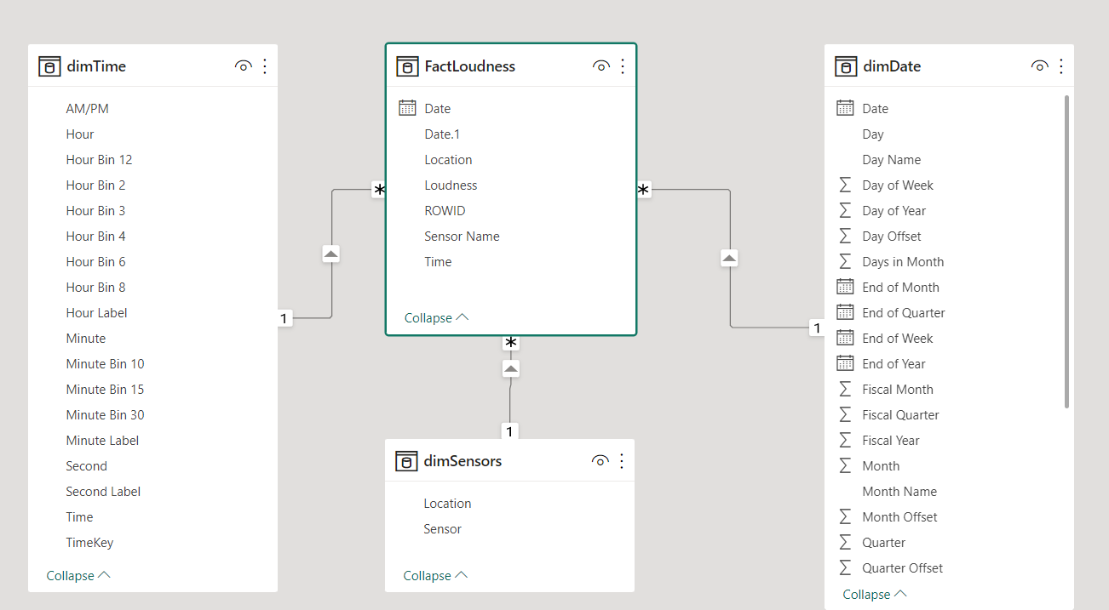Click the dimTime table header icon
The width and height of the screenshot is (1109, 610).
49,66
